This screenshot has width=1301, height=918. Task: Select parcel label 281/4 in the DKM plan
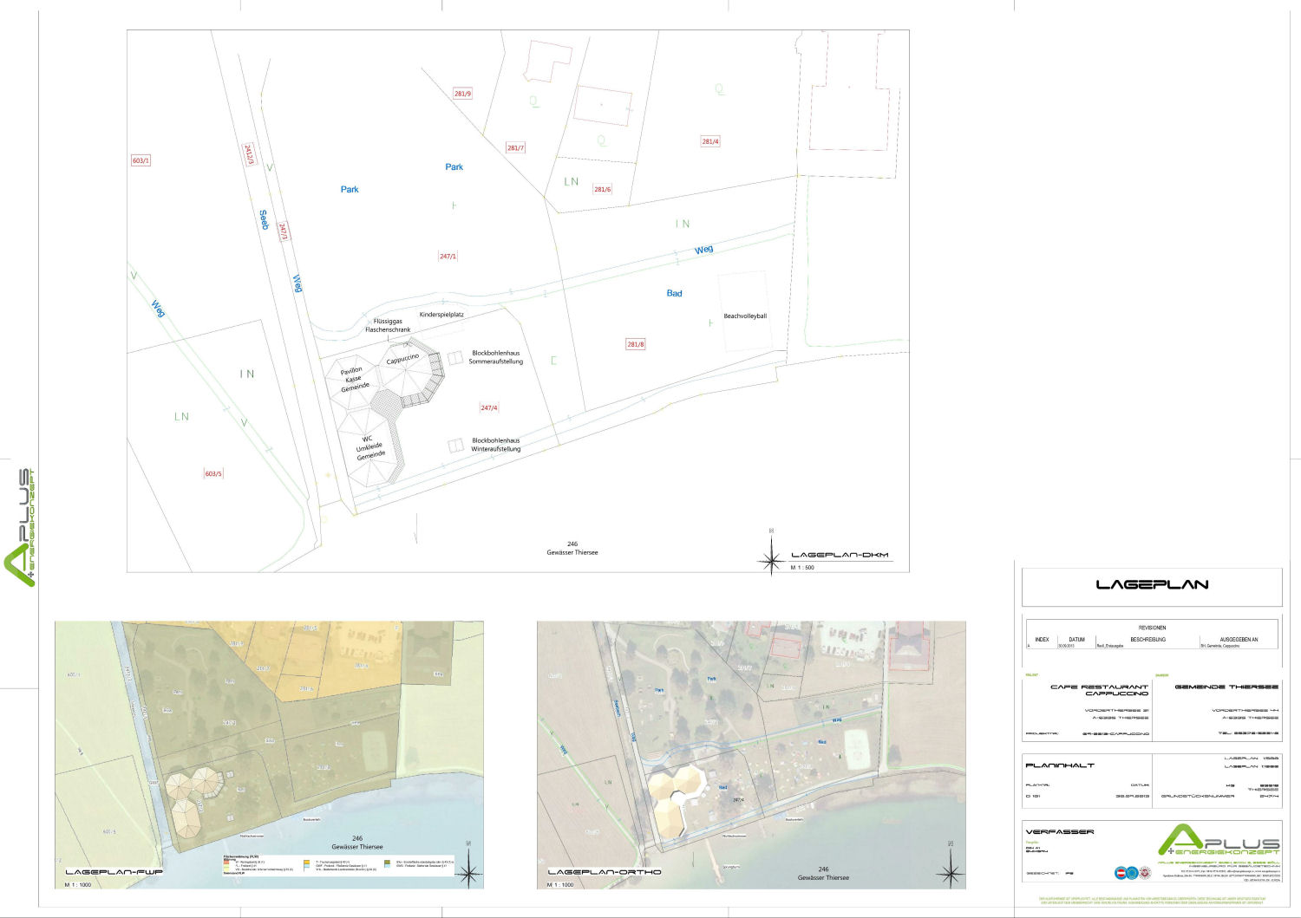click(x=709, y=141)
